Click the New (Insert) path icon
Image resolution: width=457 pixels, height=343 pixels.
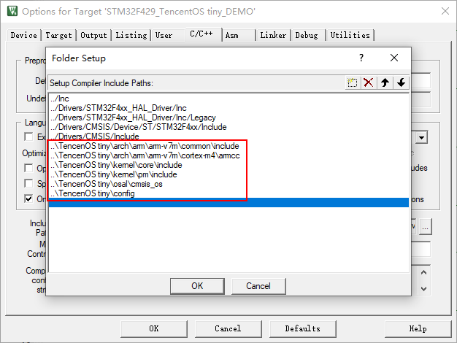coord(353,82)
